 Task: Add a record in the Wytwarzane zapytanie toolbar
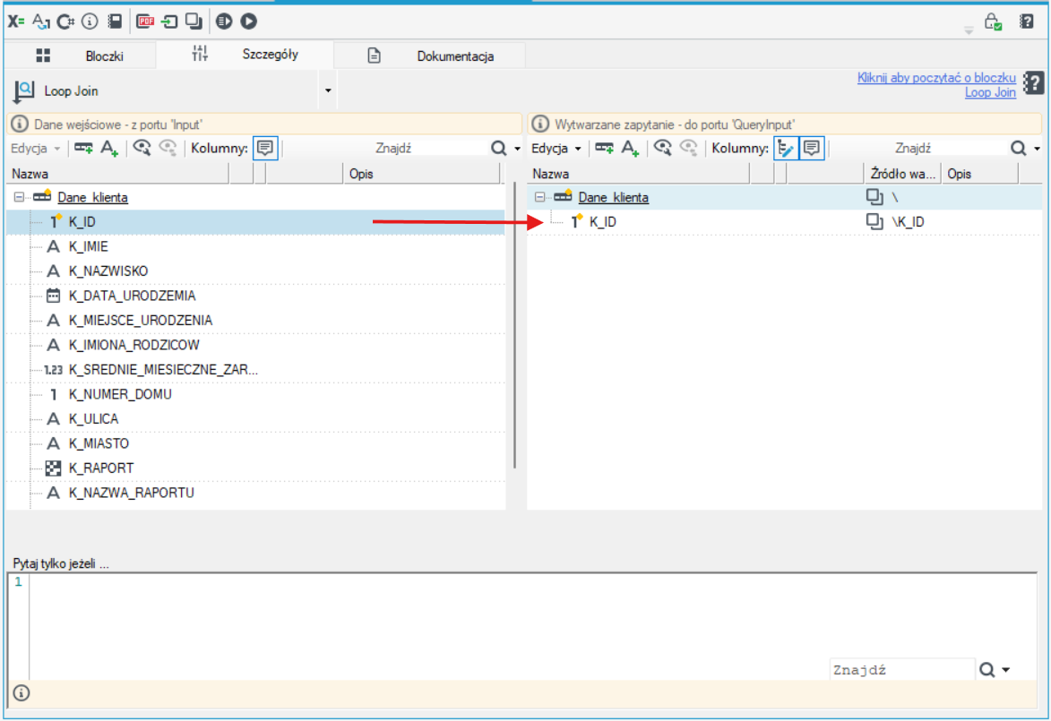tap(605, 148)
